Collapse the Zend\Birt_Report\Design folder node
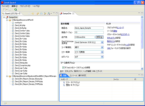This screenshot has height=106, width=145. pos(7,76)
